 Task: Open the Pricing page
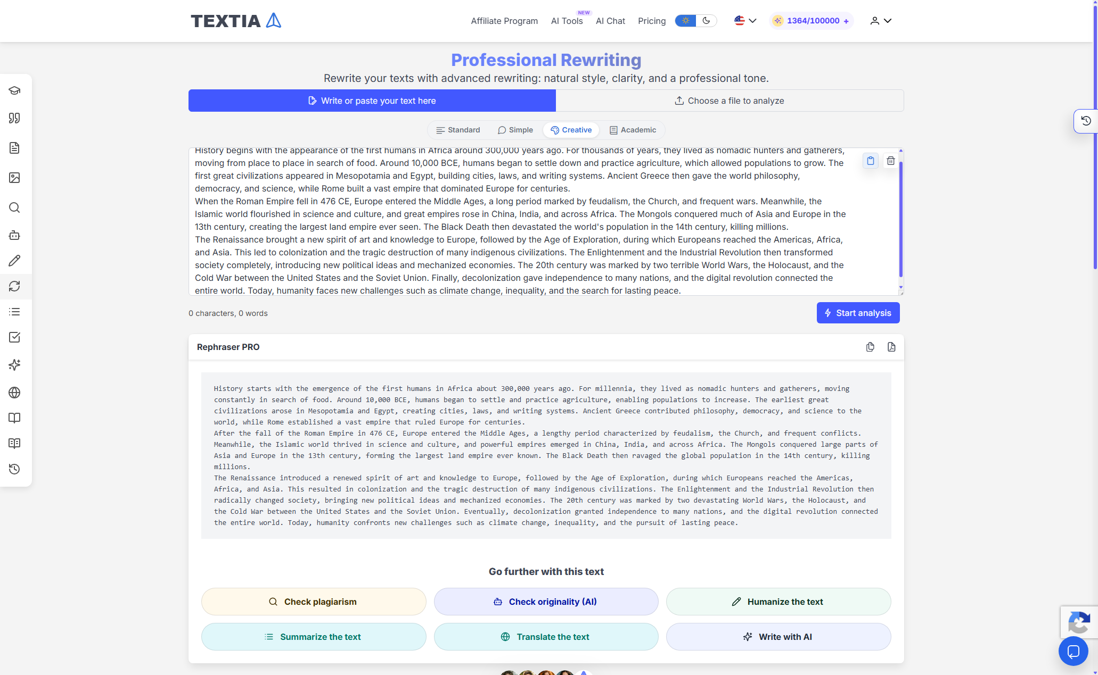[x=652, y=21]
